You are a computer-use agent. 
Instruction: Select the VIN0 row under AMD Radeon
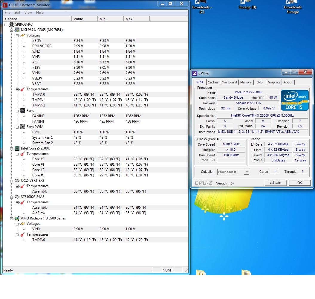click(110, 229)
